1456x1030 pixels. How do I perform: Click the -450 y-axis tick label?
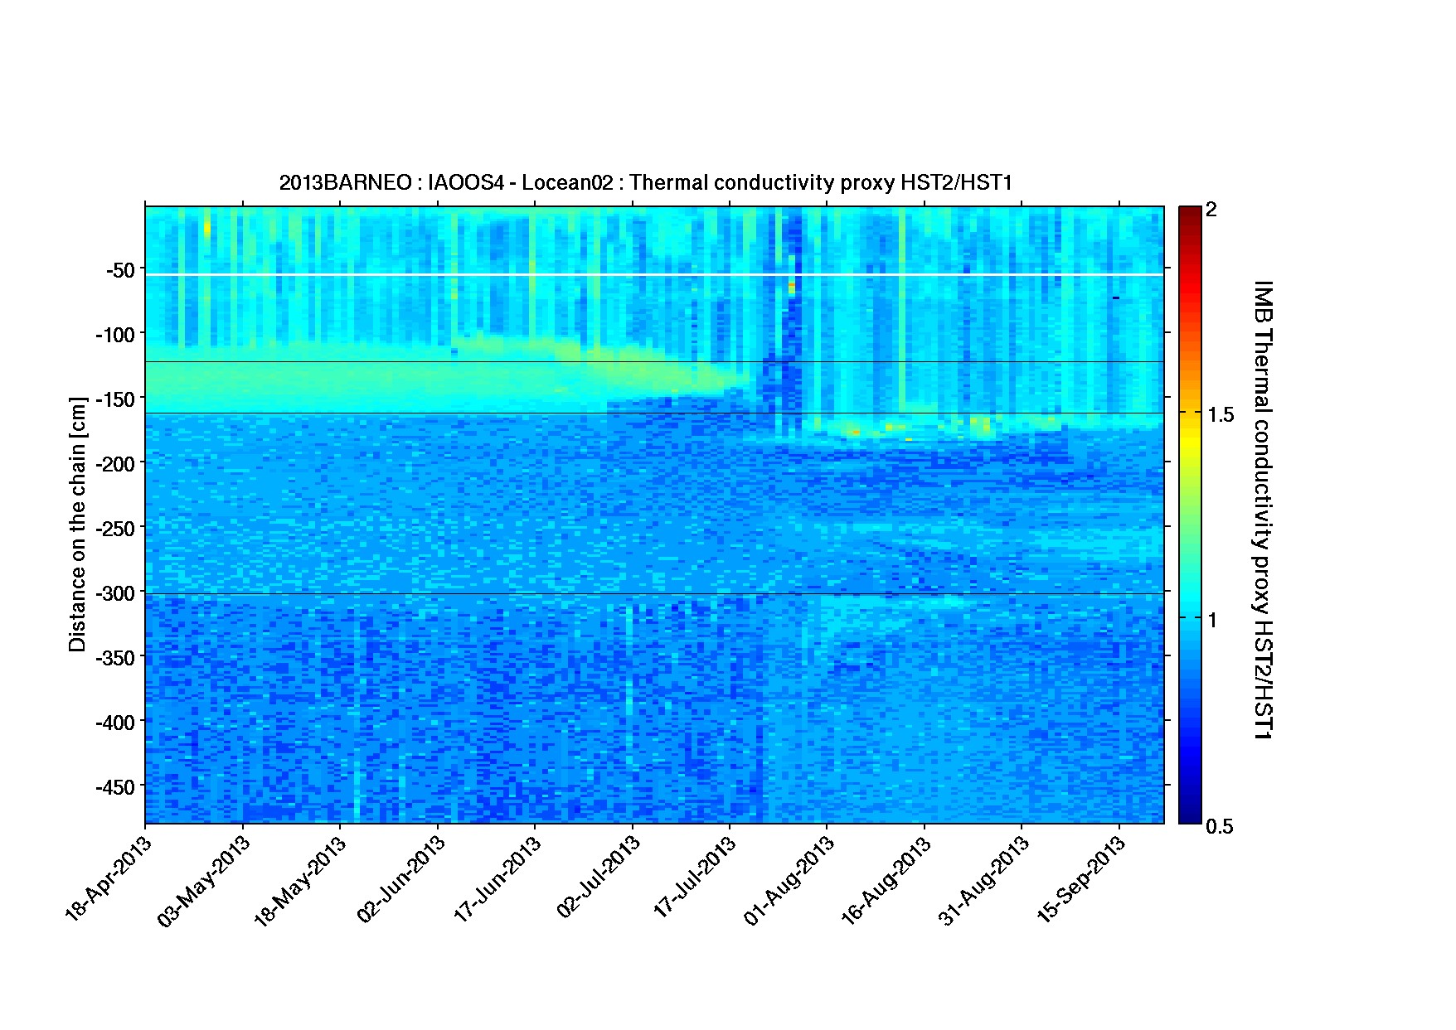[115, 786]
